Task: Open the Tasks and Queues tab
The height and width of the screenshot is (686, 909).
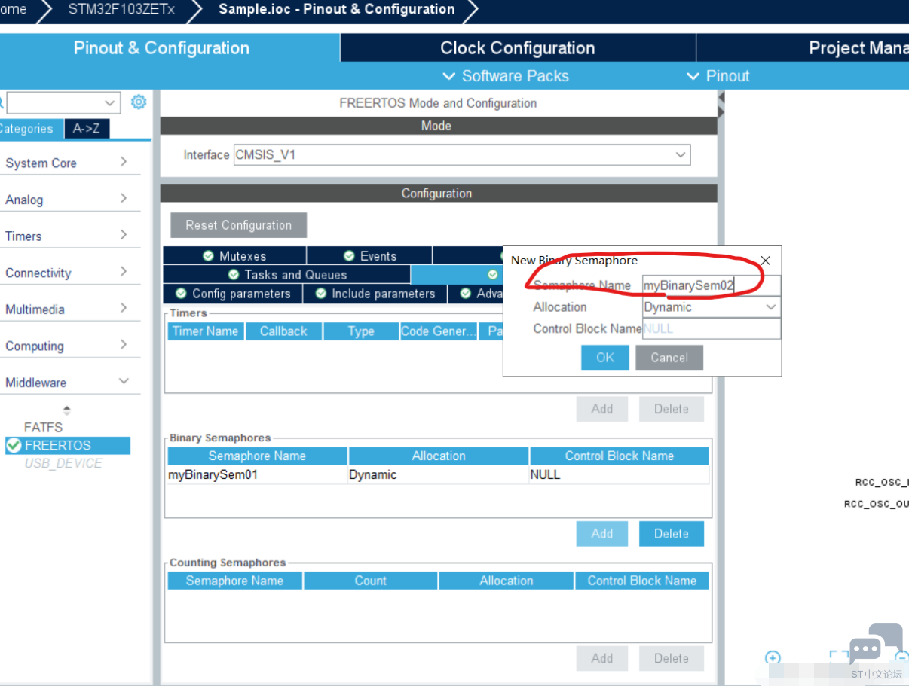Action: coord(286,275)
